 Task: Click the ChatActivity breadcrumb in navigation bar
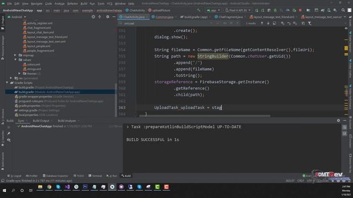[135, 10]
